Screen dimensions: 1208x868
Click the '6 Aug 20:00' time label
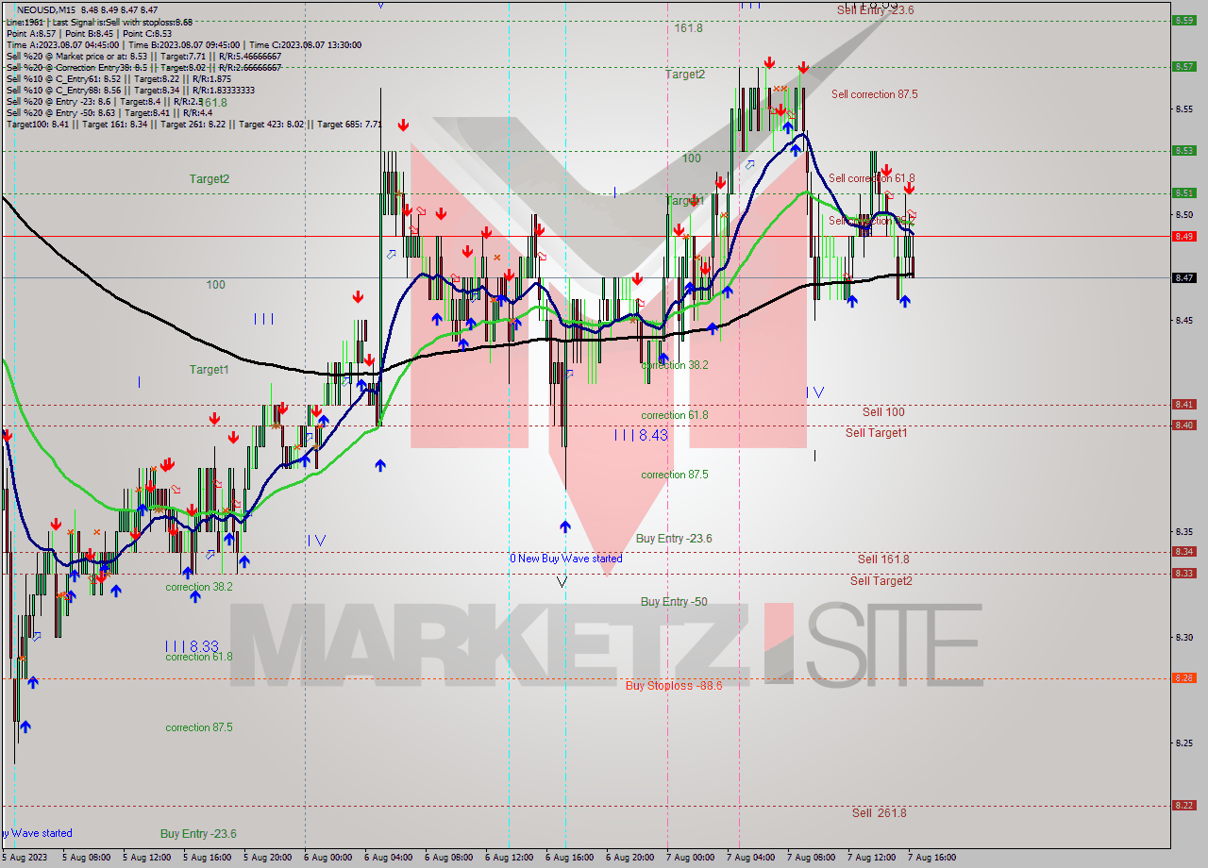[630, 858]
